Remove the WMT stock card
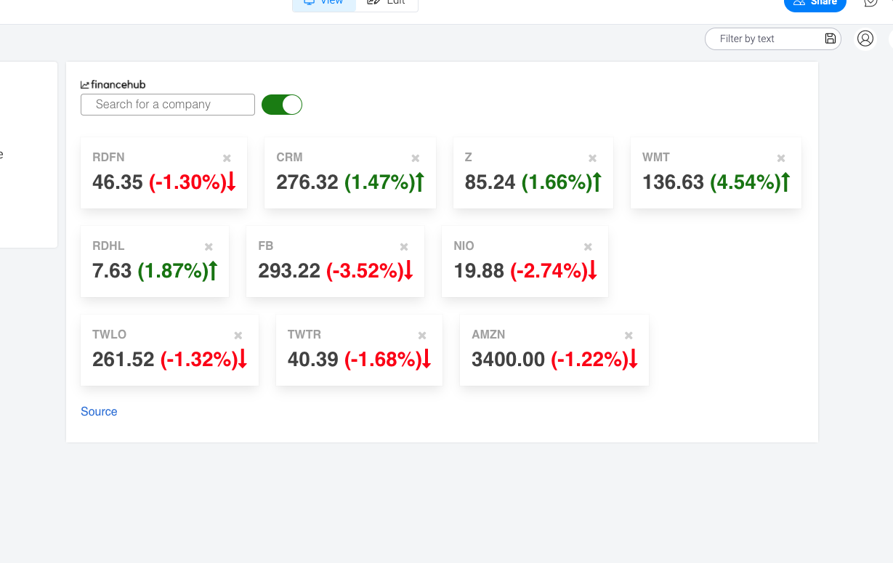893x563 pixels. 781,158
